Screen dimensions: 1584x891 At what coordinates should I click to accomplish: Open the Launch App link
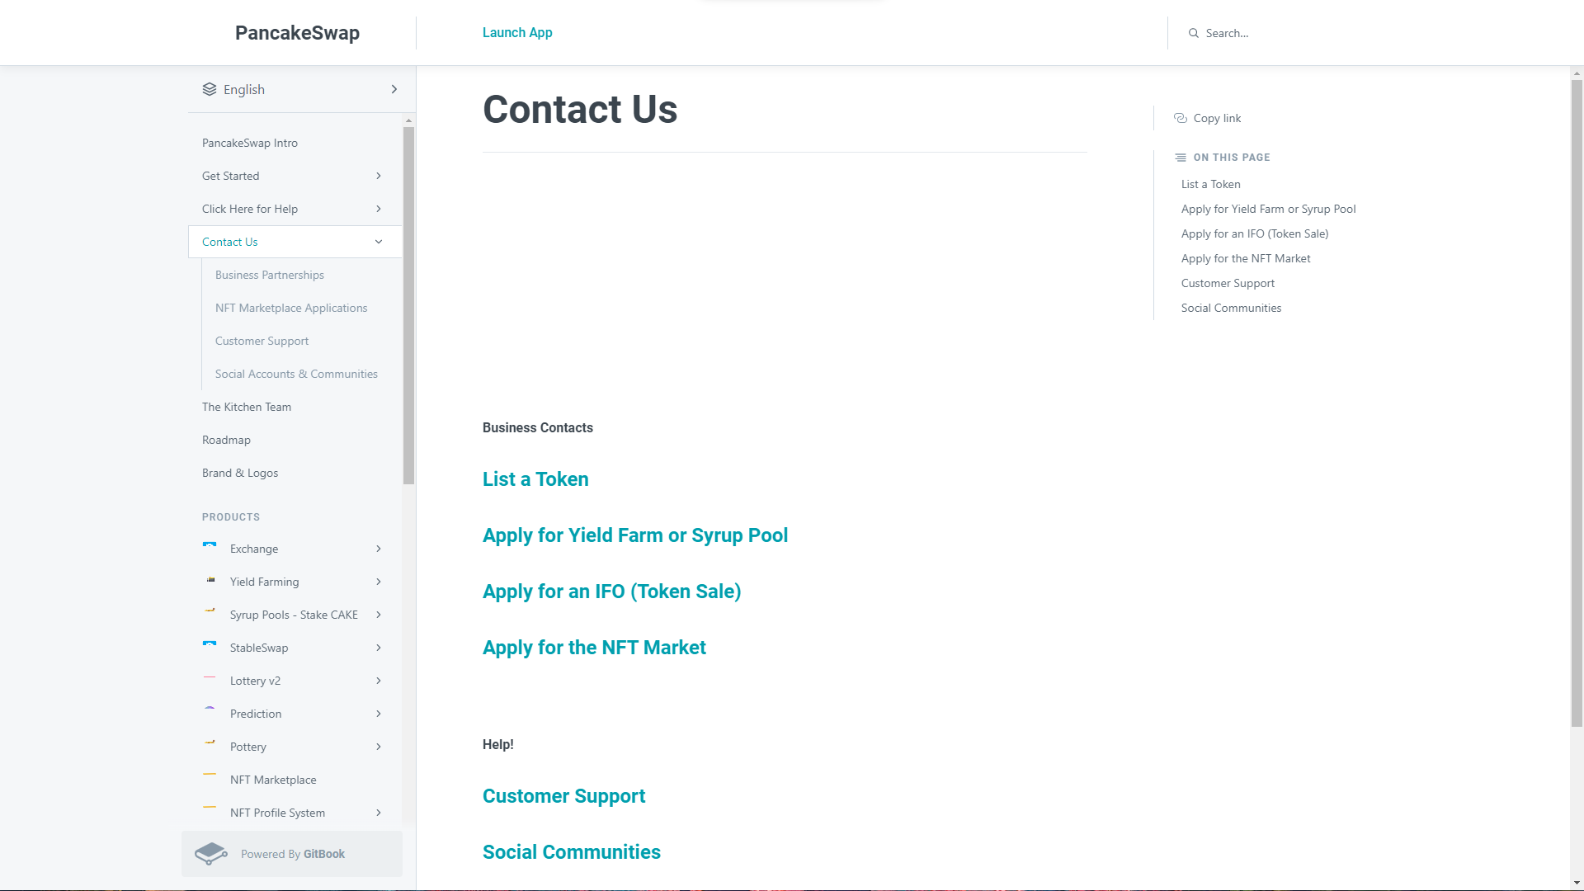click(517, 33)
